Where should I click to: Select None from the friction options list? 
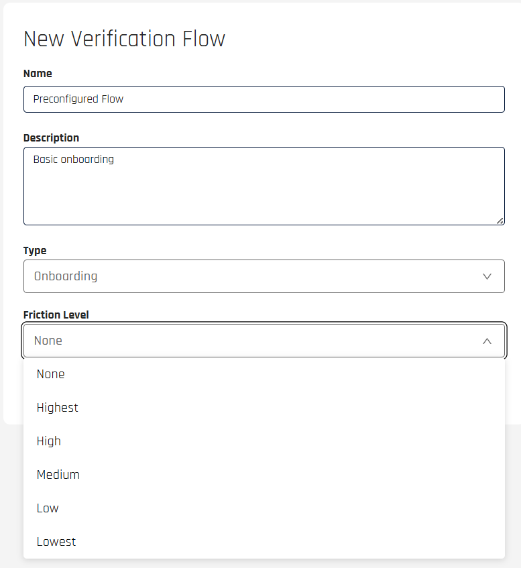click(51, 374)
